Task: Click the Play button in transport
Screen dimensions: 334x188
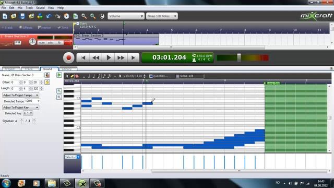Action: [x=108, y=57]
